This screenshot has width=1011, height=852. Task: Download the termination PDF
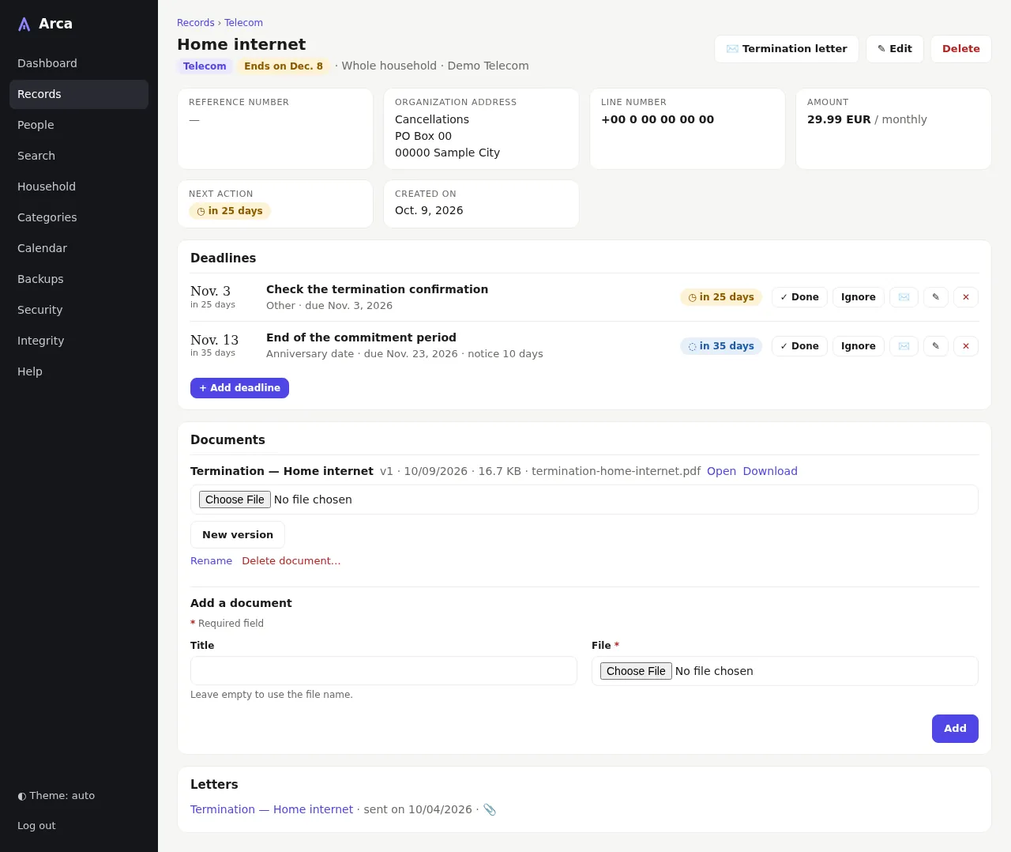[770, 471]
